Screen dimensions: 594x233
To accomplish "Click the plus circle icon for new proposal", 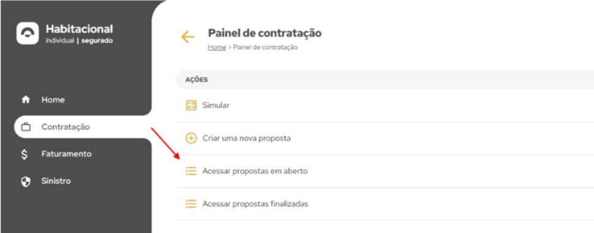I will coord(191,139).
